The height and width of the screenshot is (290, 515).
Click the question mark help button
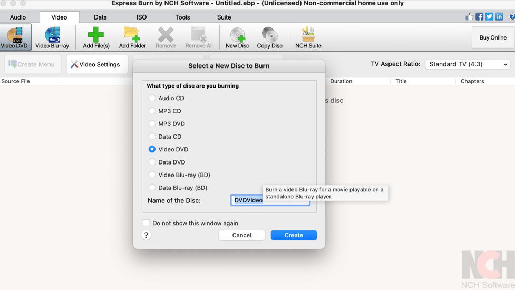click(147, 235)
